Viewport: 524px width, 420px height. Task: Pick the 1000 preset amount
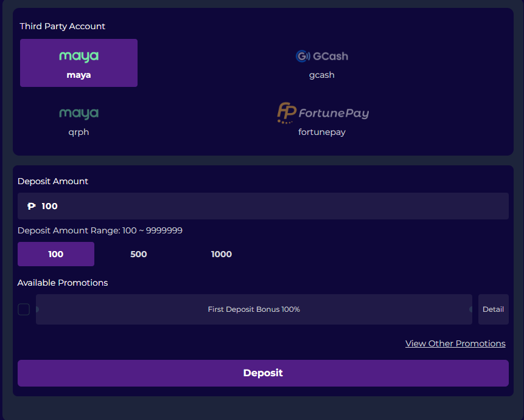pyautogui.click(x=222, y=254)
